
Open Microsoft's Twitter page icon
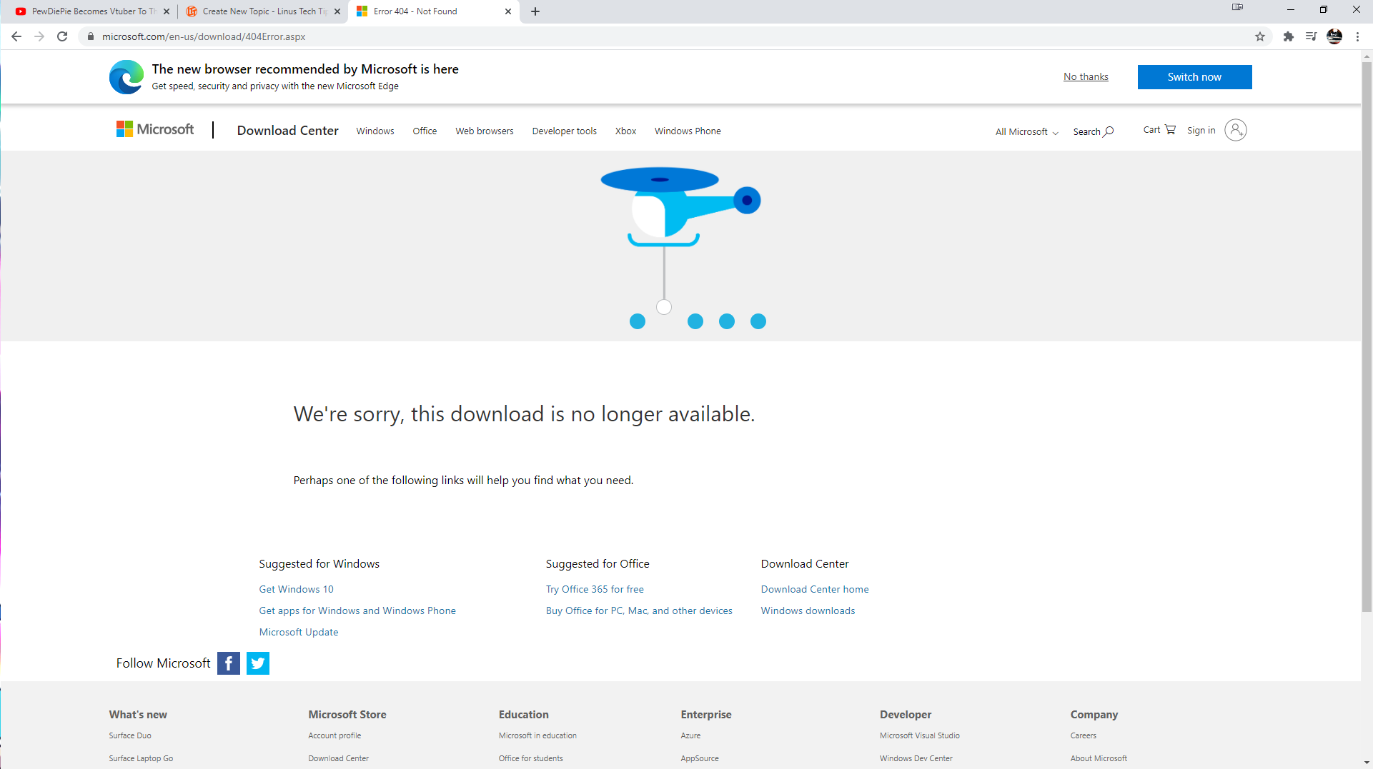258,663
